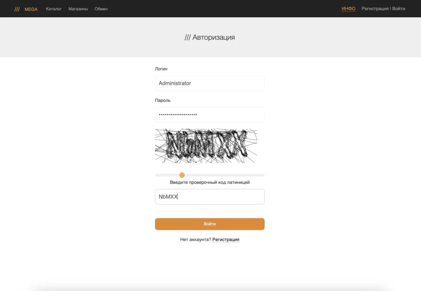Viewport: 421px width, 291px height.
Task: Click the orange captcha slider handle
Action: click(182, 175)
